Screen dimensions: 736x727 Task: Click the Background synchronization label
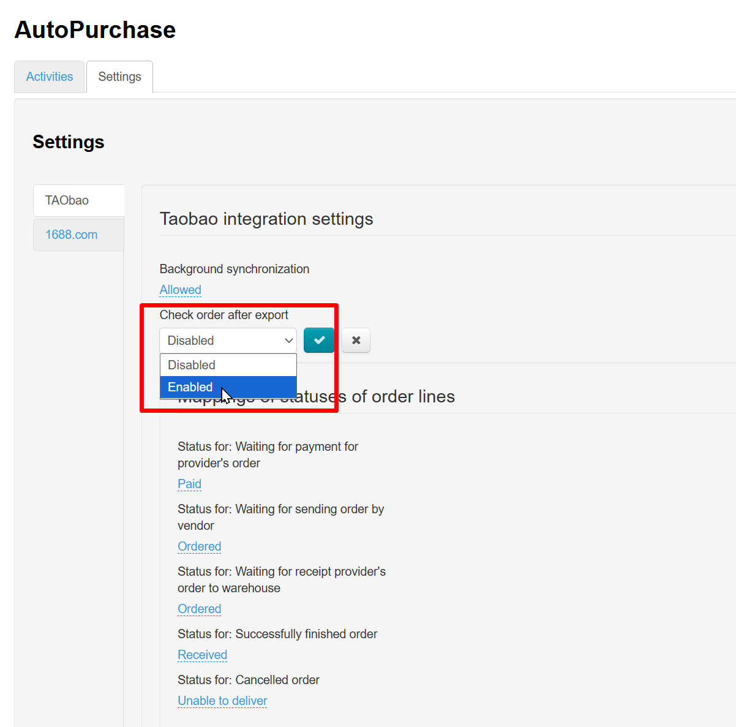click(x=234, y=269)
